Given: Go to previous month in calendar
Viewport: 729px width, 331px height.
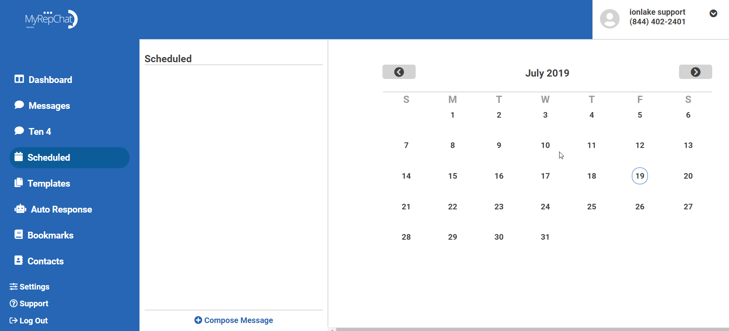Looking at the screenshot, I should tap(399, 72).
